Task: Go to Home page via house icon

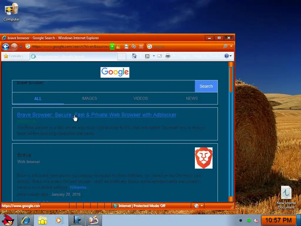Action: [134, 56]
